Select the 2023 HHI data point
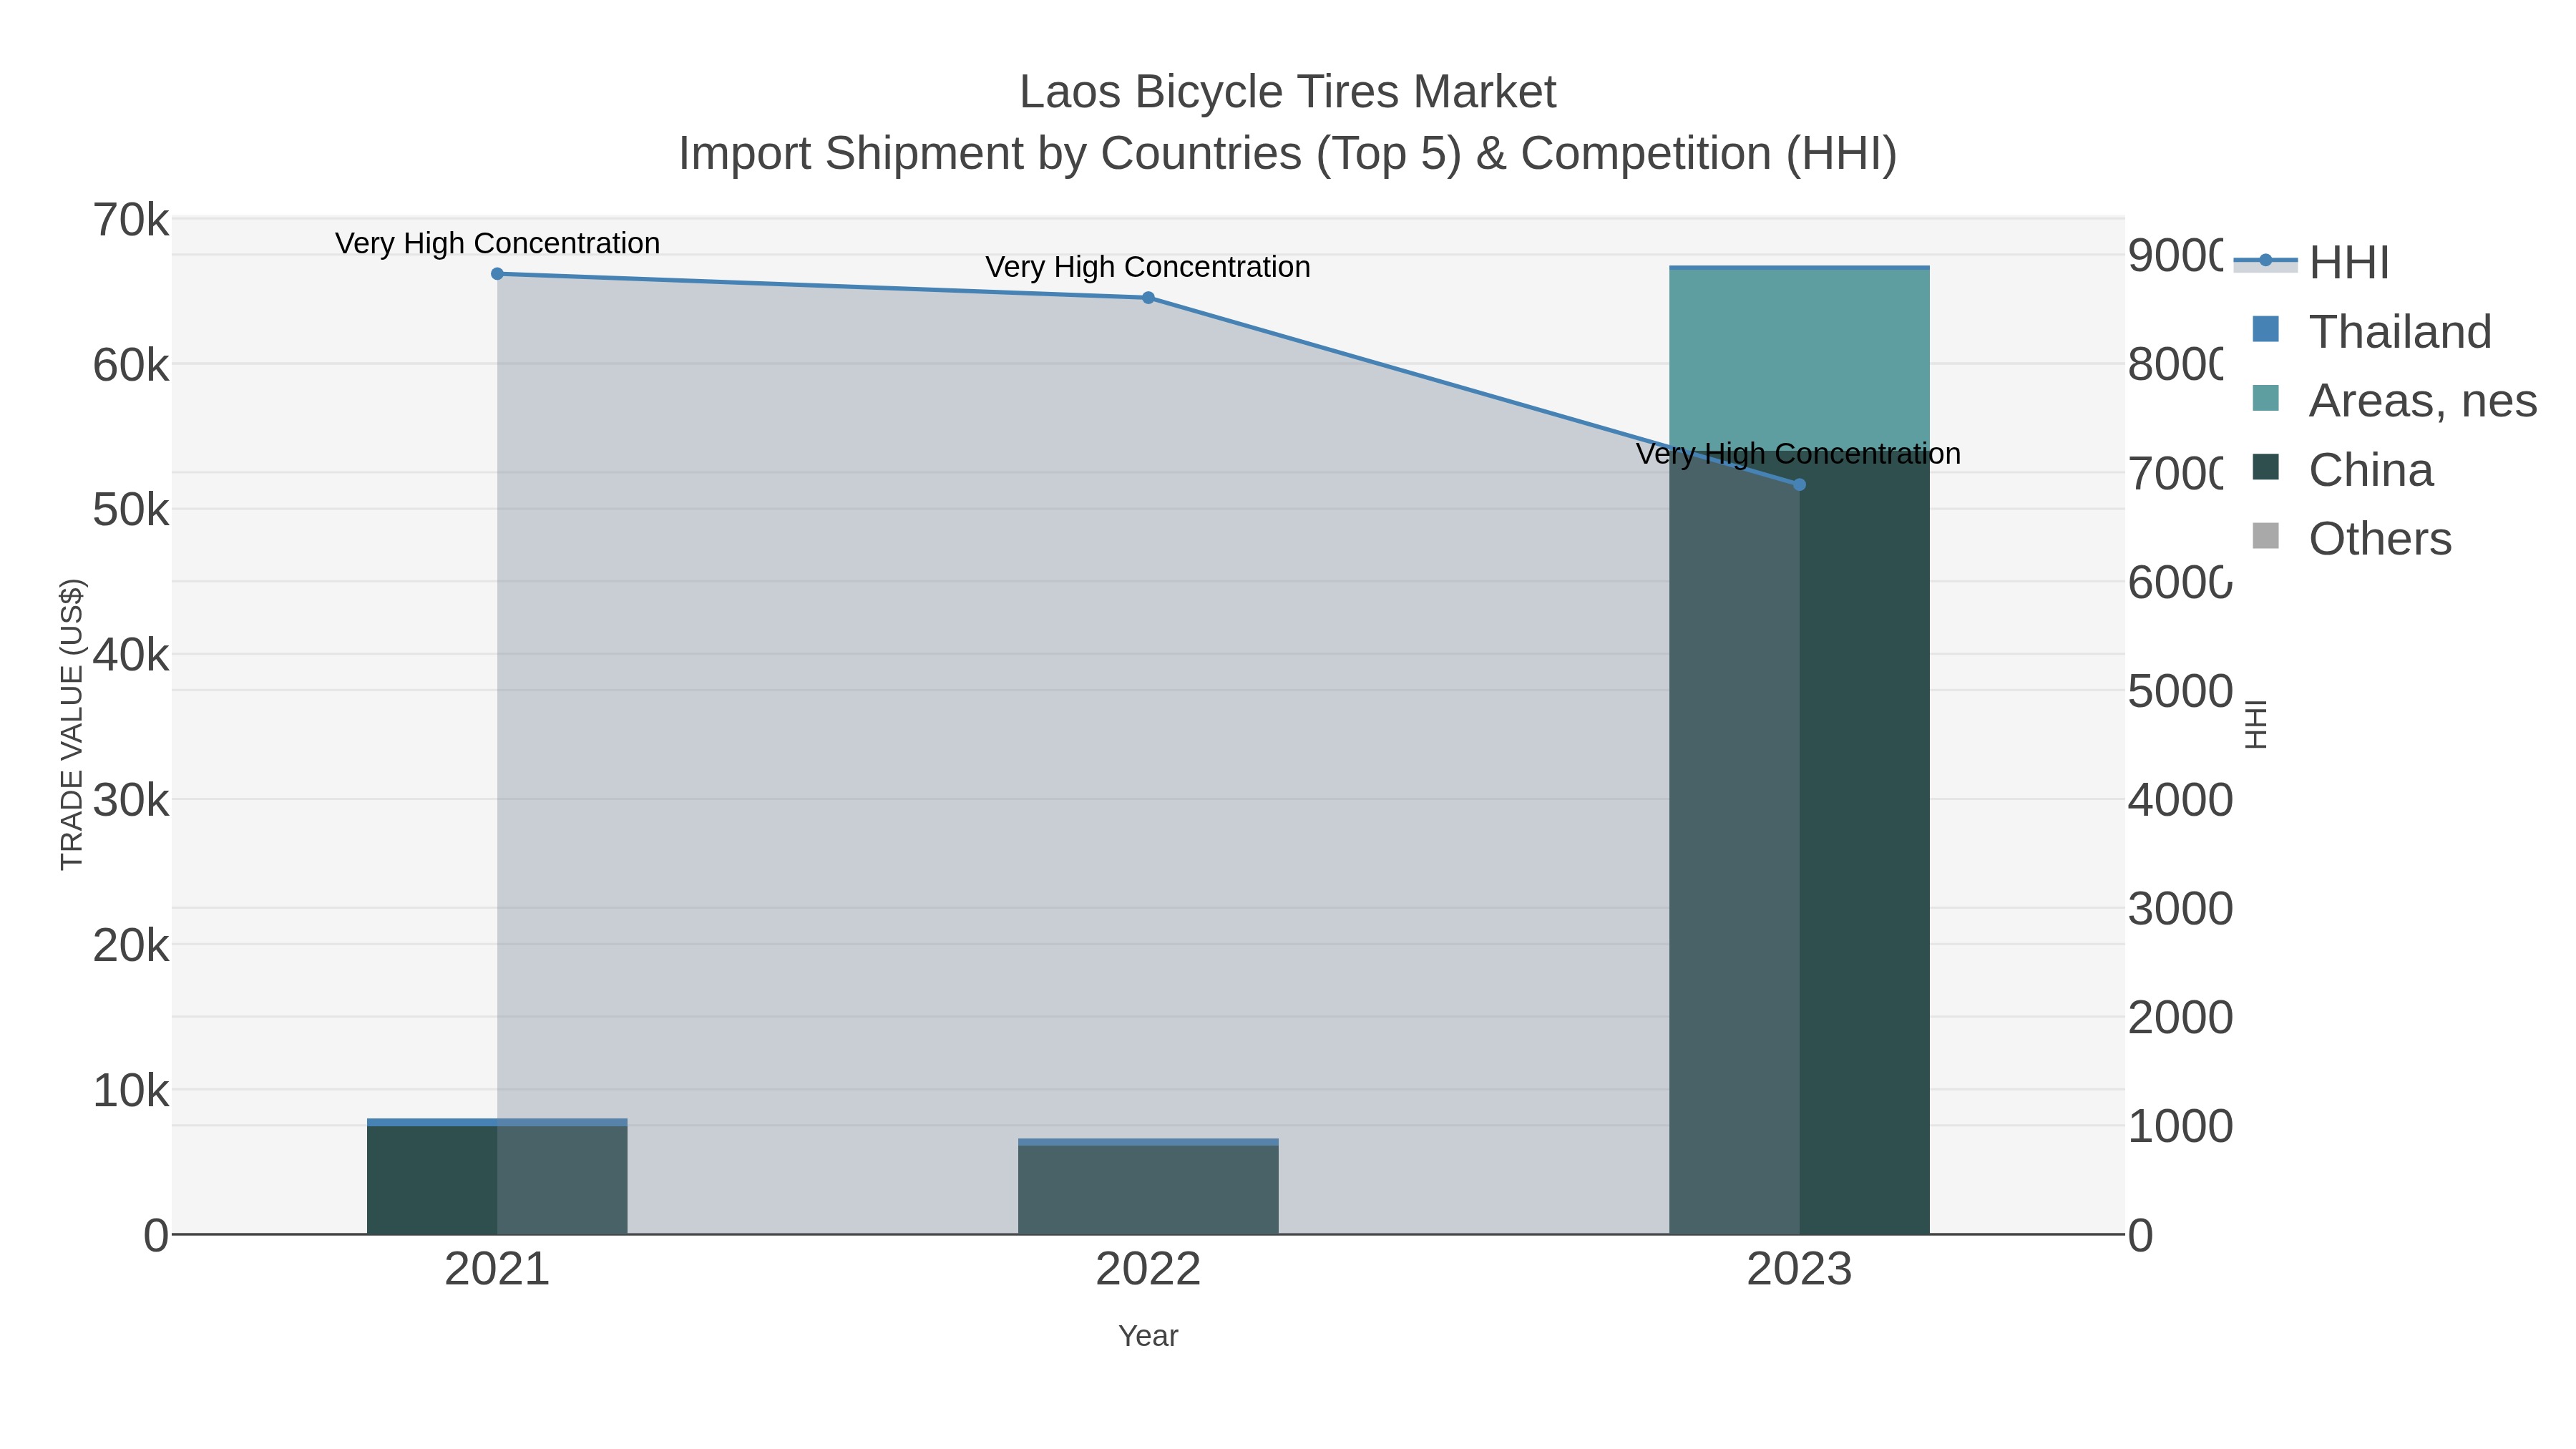Image resolution: width=2576 pixels, height=1449 pixels. tap(1799, 485)
